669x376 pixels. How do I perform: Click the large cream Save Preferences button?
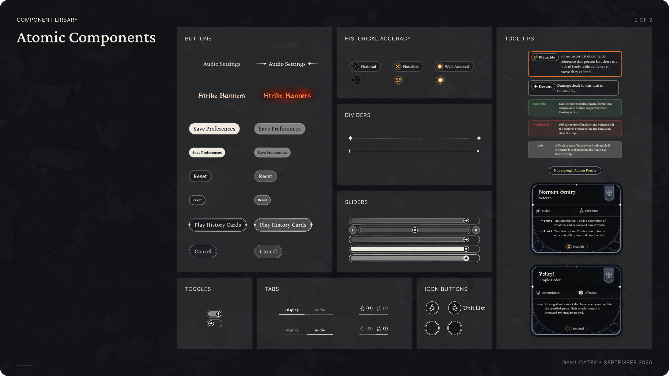(x=214, y=129)
